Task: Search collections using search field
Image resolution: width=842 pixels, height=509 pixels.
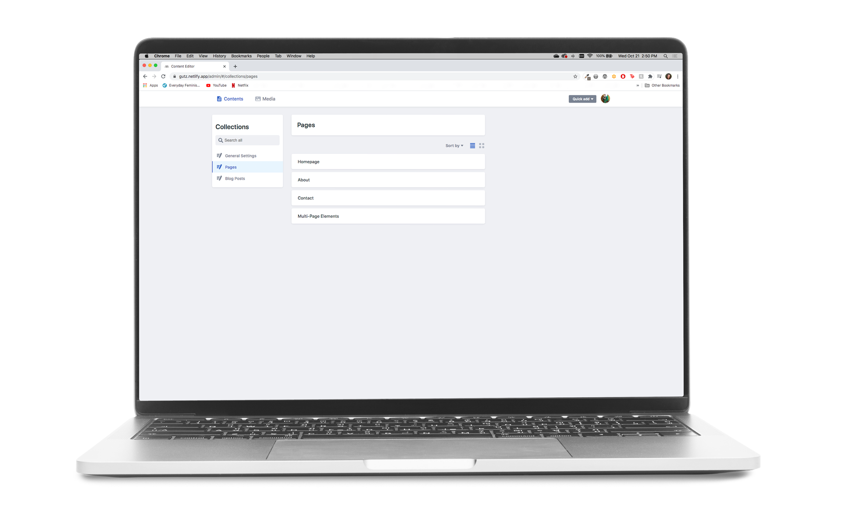Action: pyautogui.click(x=246, y=140)
